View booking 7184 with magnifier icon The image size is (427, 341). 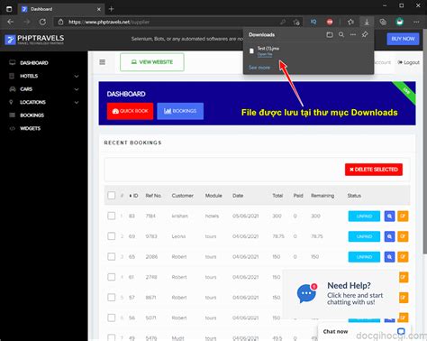pyautogui.click(x=389, y=216)
